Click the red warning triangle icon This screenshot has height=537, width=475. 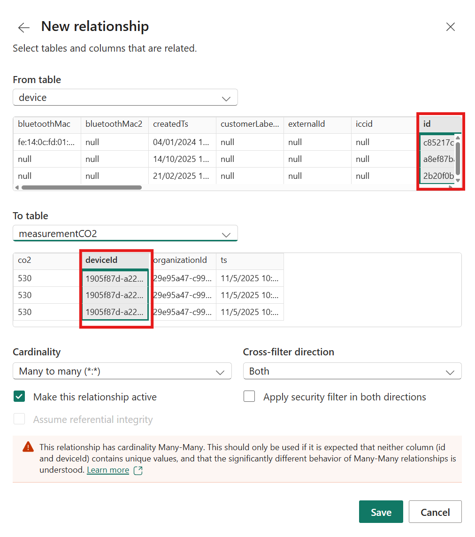click(x=28, y=447)
